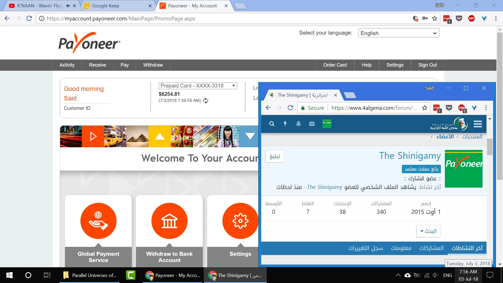Click the Payoneer address bar URL

[x=121, y=19]
